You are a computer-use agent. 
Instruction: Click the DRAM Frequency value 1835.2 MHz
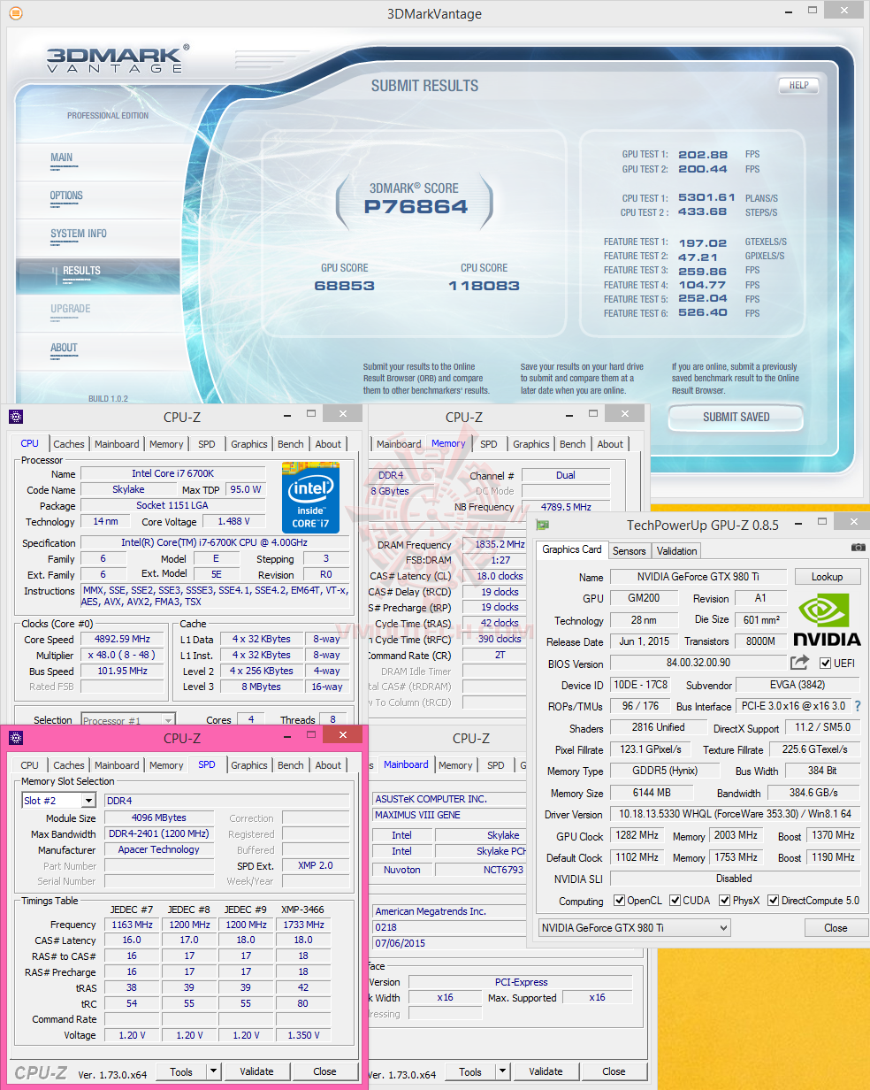493,545
